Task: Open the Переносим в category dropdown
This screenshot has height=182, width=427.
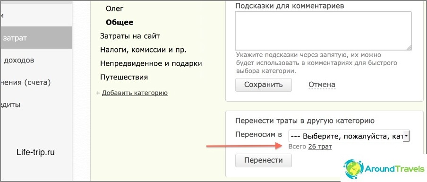Action: coord(349,136)
